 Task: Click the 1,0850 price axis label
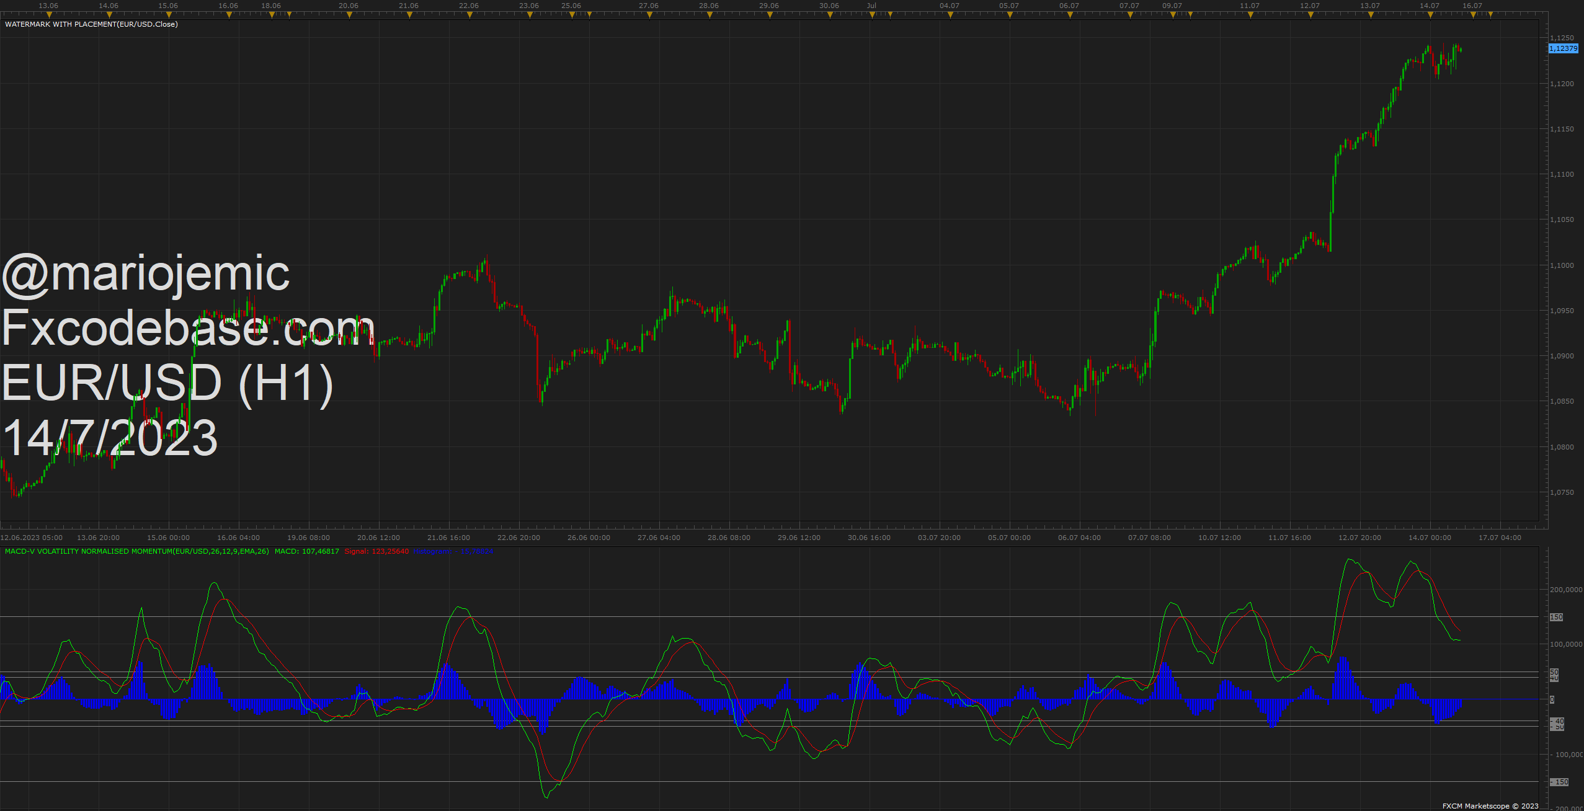[x=1562, y=401]
